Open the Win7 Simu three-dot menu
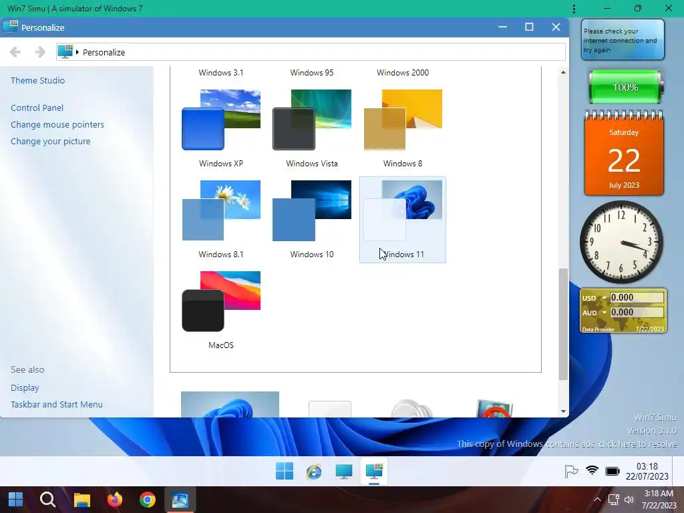 pos(574,9)
